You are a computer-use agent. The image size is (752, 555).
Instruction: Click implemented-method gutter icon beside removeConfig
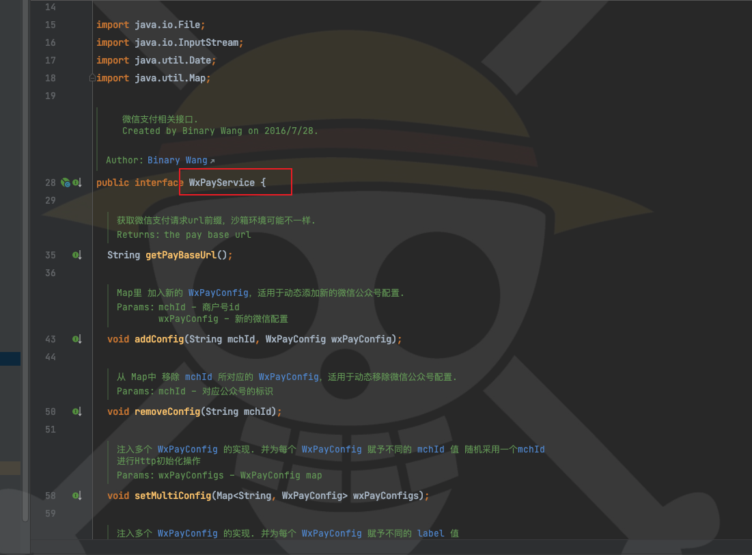point(76,411)
